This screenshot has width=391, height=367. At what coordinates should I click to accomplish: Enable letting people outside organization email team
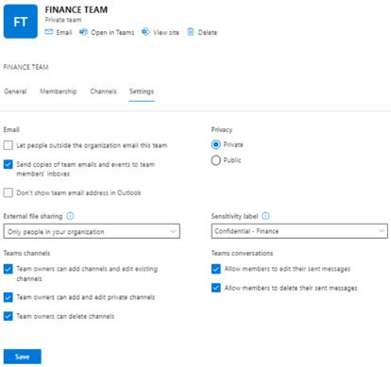(8, 145)
